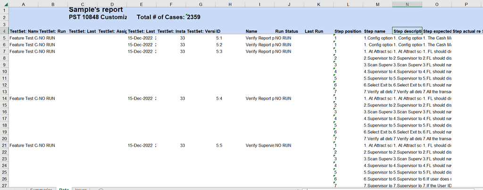The height and width of the screenshot is (190, 483).
Task: Select column header G
Action: pos(200,5)
